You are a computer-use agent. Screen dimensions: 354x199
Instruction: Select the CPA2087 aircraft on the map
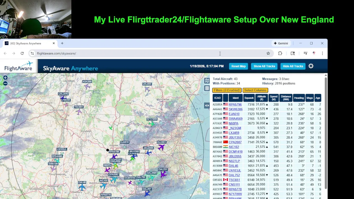(114, 179)
